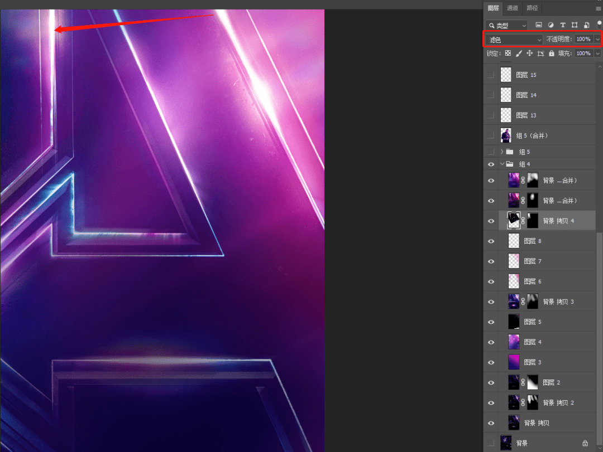Collapse the 组 4 group
603x452 pixels.
coord(502,164)
